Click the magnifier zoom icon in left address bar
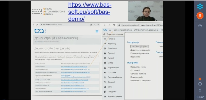206x100 pixels. pyautogui.click(x=95, y=25)
